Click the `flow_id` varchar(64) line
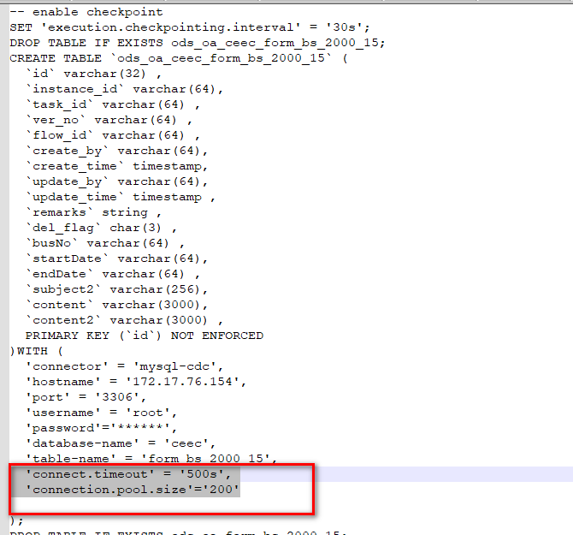 113,135
